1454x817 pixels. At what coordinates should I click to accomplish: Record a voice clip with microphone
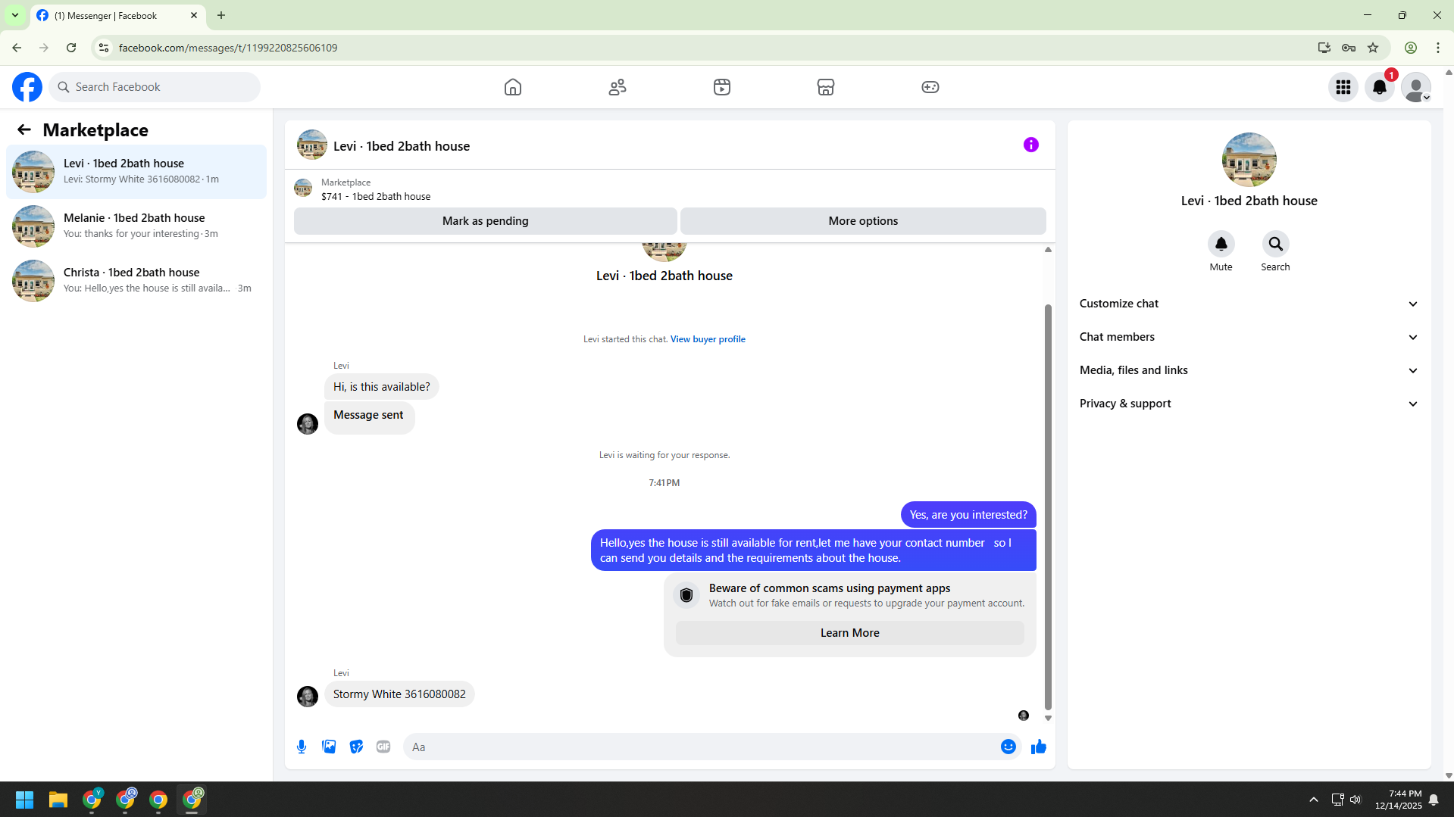pos(302,747)
